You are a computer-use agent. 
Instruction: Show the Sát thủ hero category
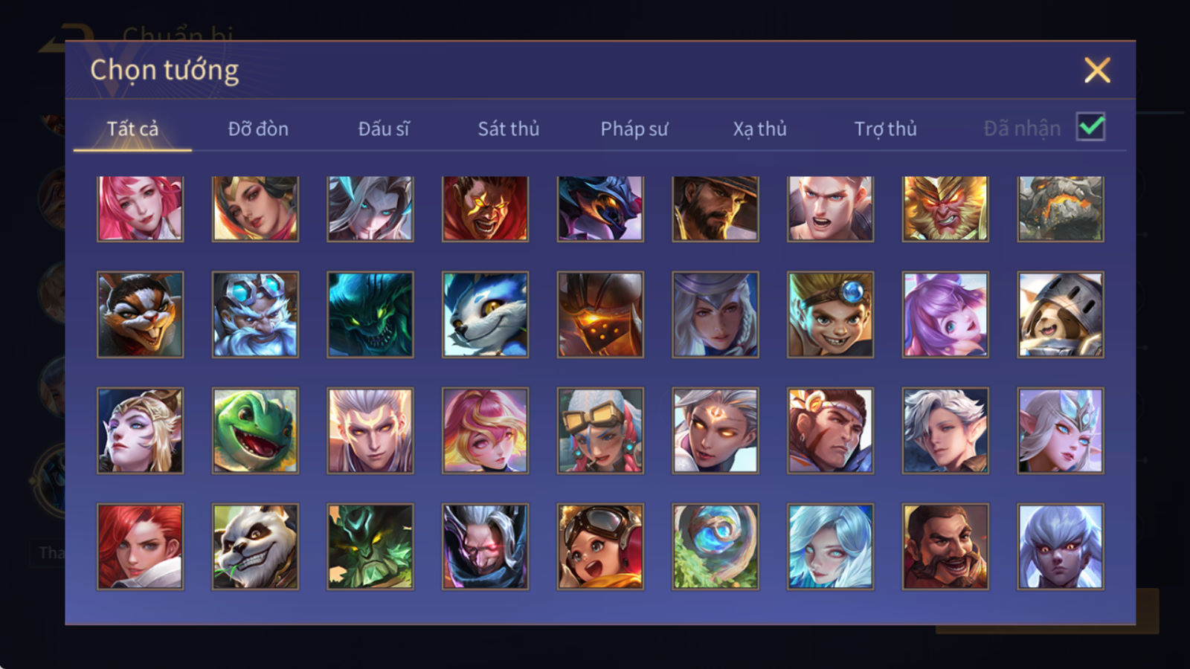click(x=509, y=129)
